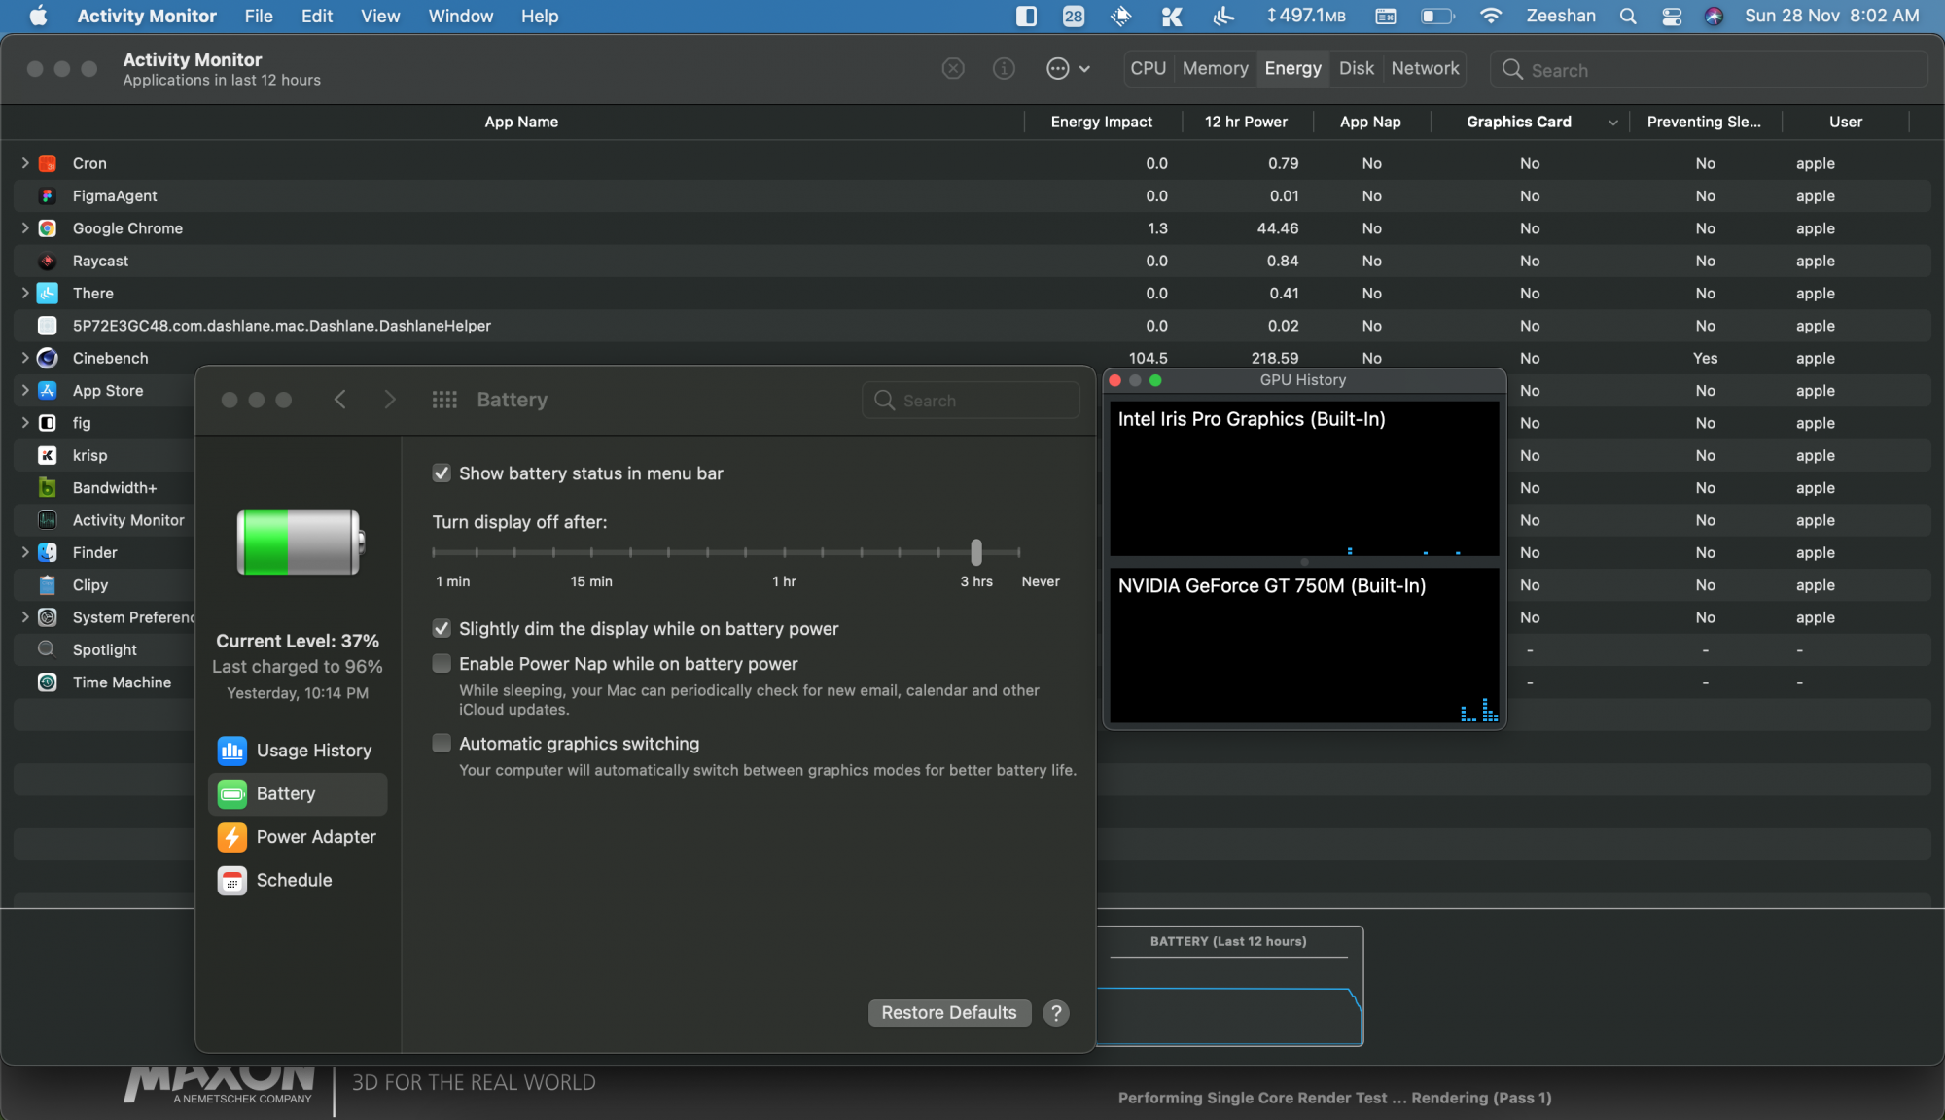The image size is (1945, 1120).
Task: Click the show all preferences grid icon
Action: point(444,400)
